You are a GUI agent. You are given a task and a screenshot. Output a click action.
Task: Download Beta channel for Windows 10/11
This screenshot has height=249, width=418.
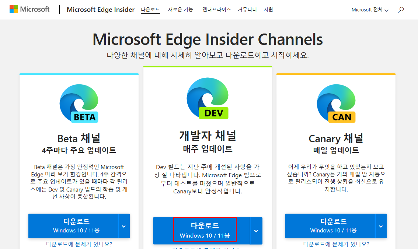tap(73, 226)
